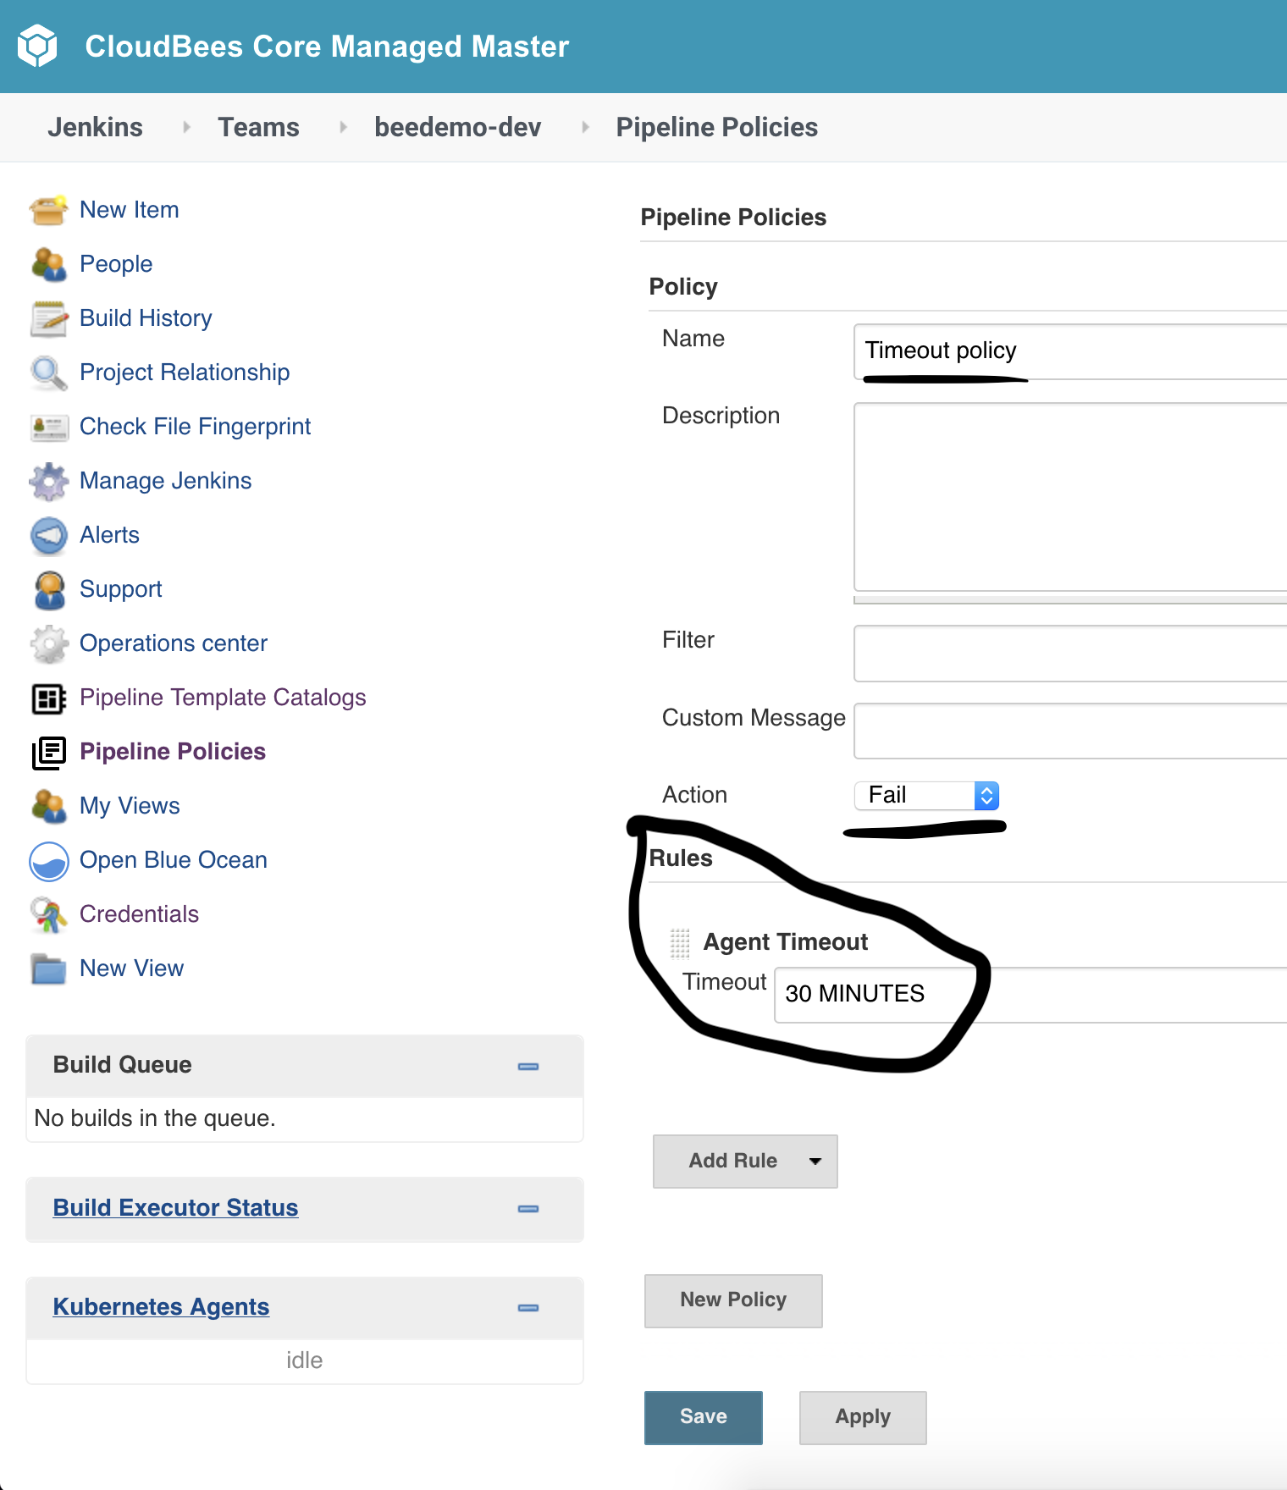Screen dimensions: 1287x1490
Task: Click the Timeout field showing 30 MINUTES
Action: pyautogui.click(x=1030, y=995)
